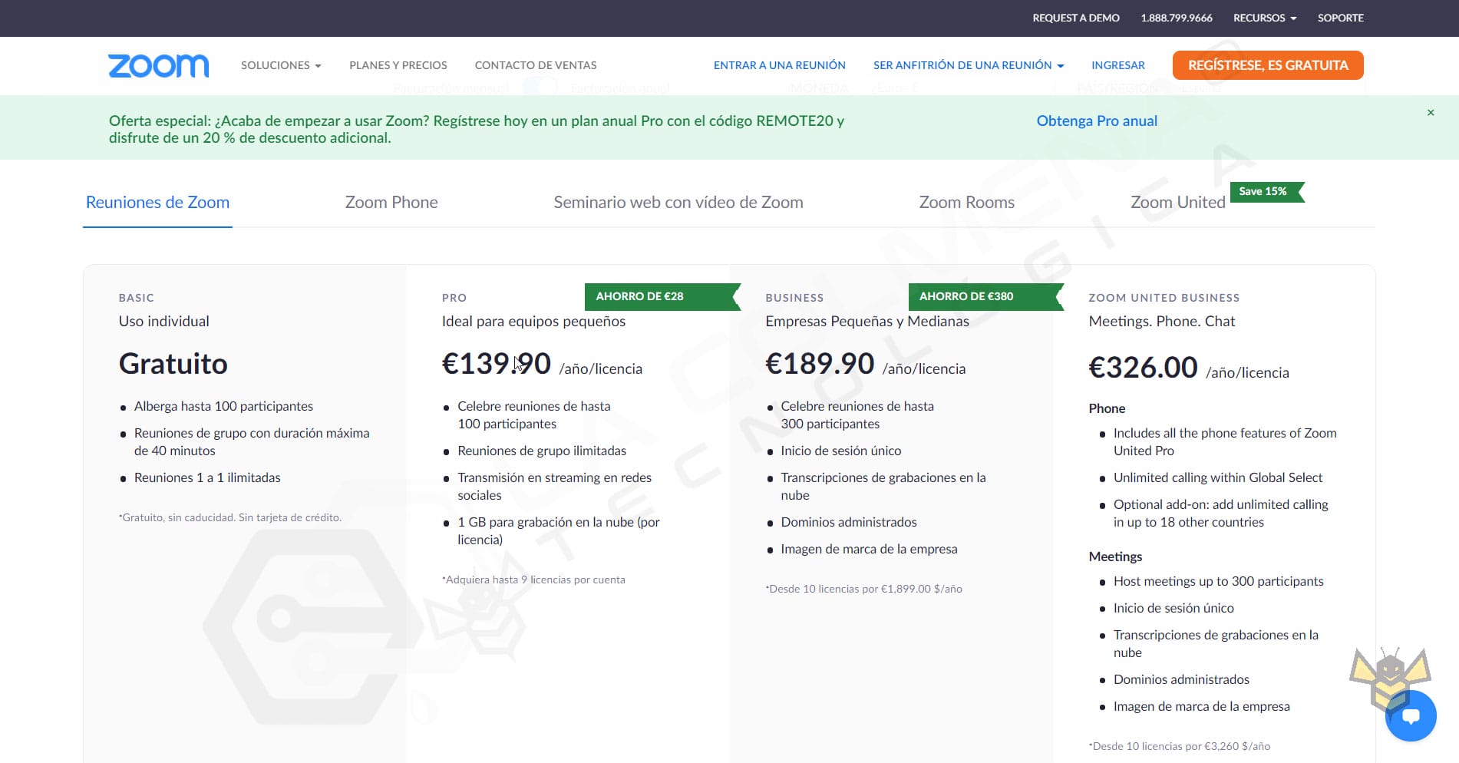Viewport: 1459px width, 763px height.
Task: Click the Save 15% badge
Action: [x=1263, y=192]
